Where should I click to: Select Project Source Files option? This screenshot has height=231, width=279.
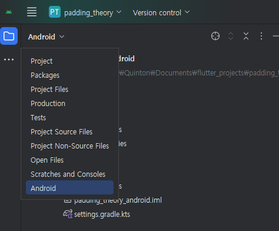point(69,132)
